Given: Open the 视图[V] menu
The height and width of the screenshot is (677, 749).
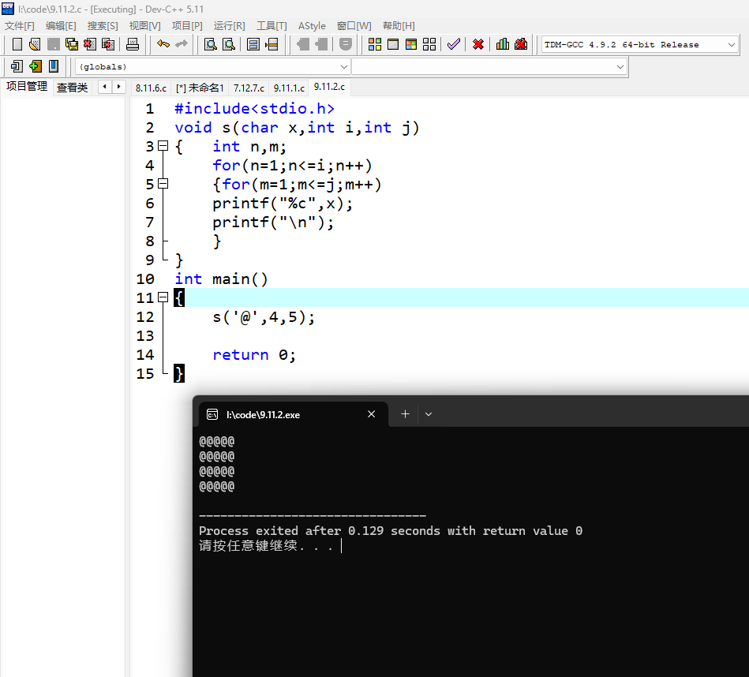Looking at the screenshot, I should (x=144, y=26).
